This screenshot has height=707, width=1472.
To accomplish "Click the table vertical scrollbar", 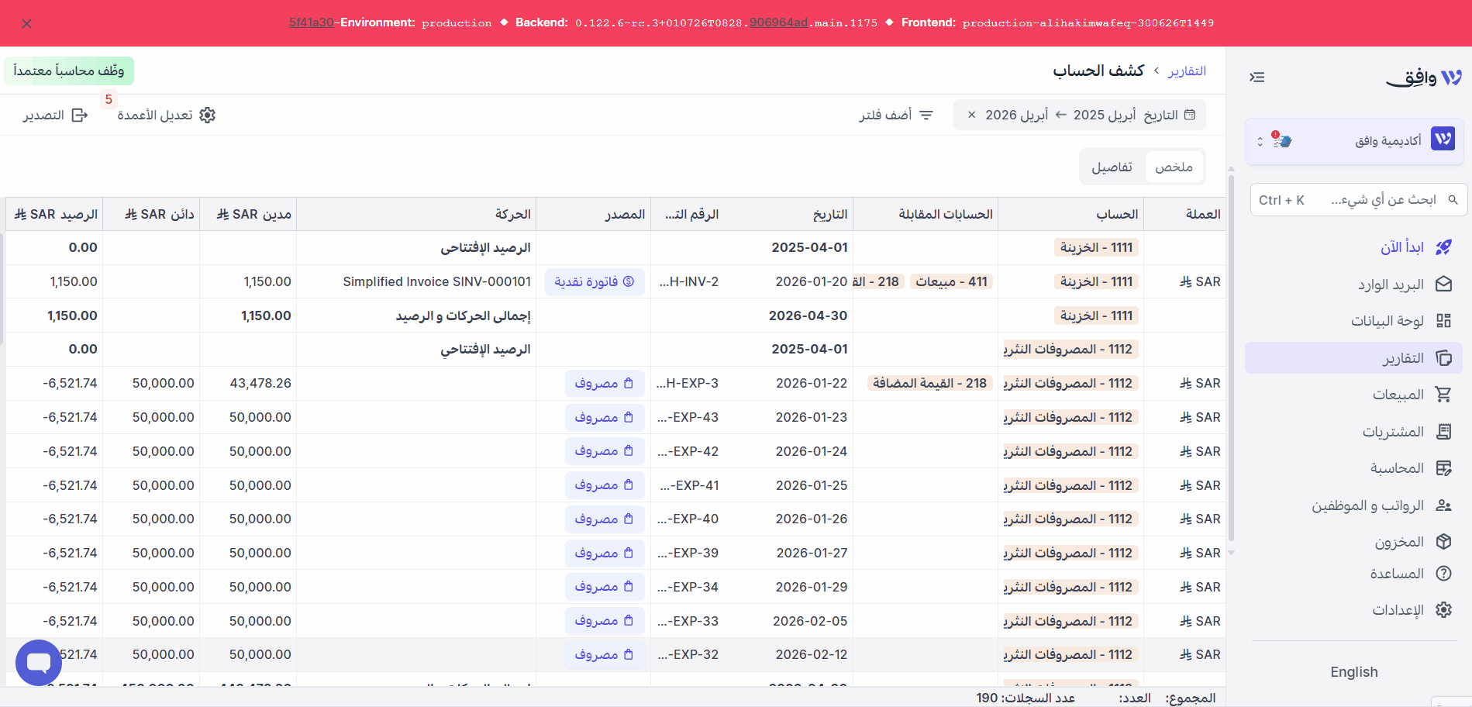I will click(1231, 357).
